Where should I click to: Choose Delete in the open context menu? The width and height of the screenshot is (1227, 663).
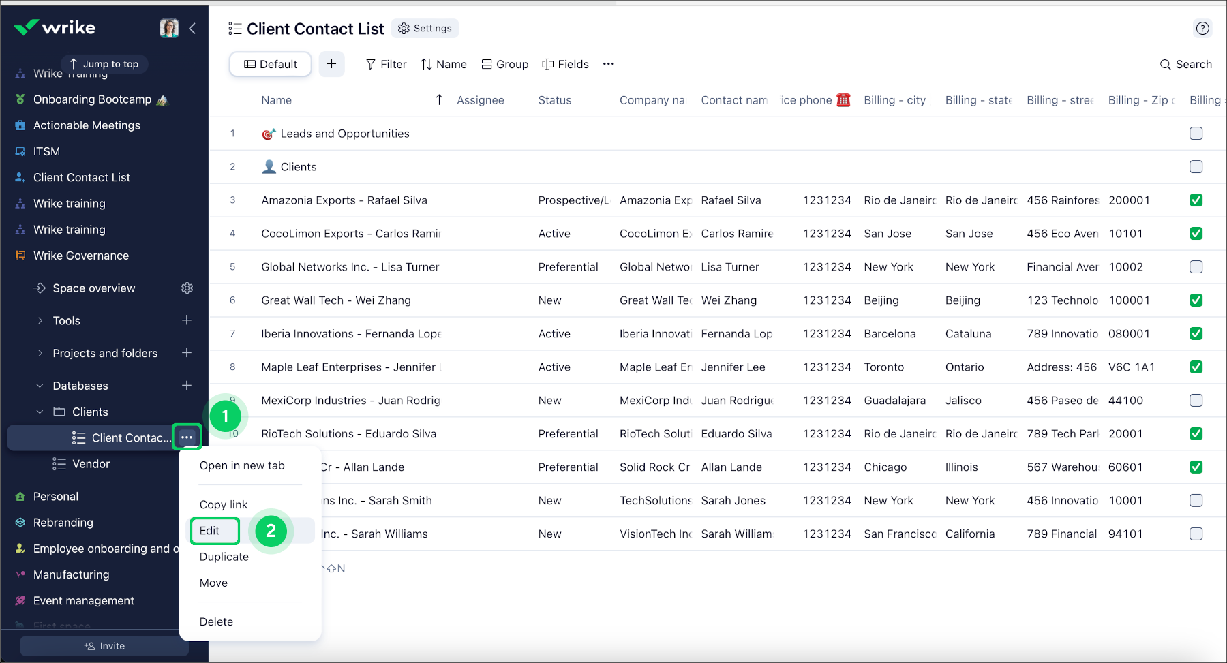[216, 621]
